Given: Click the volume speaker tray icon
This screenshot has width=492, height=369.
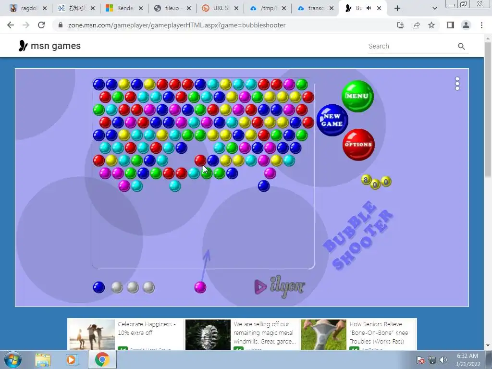Looking at the screenshot, I should click(x=443, y=360).
